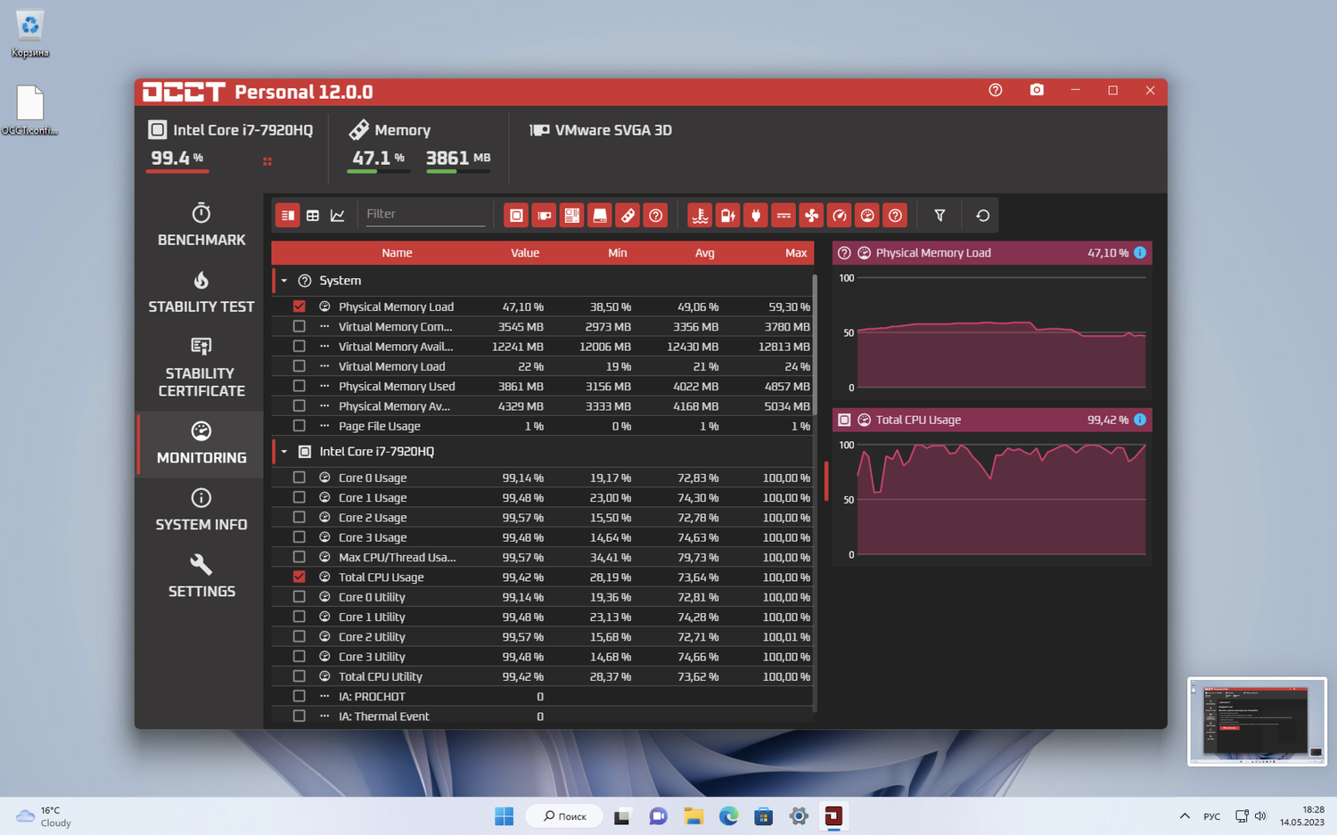Check the Total CPU Utility checkbox
This screenshot has width=1337, height=835.
pyautogui.click(x=299, y=676)
